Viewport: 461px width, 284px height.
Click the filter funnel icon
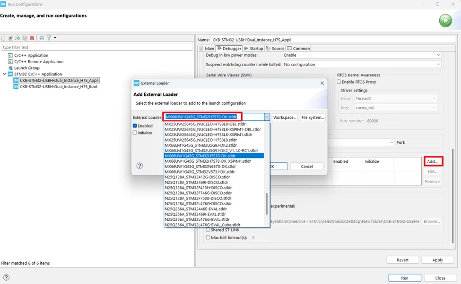49,38
